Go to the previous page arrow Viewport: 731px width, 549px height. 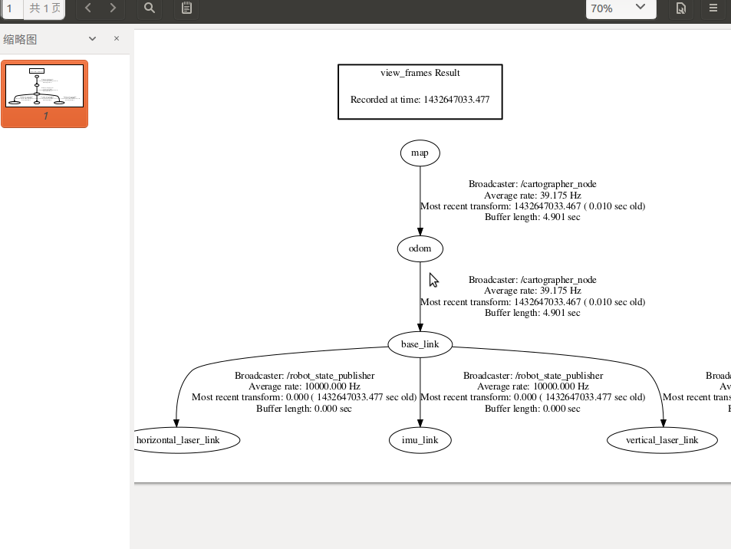(88, 8)
